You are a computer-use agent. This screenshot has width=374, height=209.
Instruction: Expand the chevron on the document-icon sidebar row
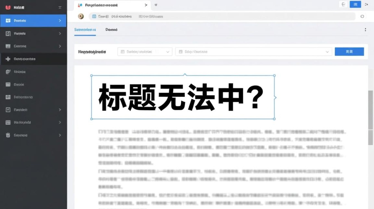point(60,33)
